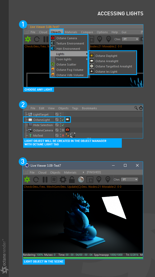Click the material picker M pin in panel 3
The height and width of the screenshot is (277, 155).
pos(108,180)
